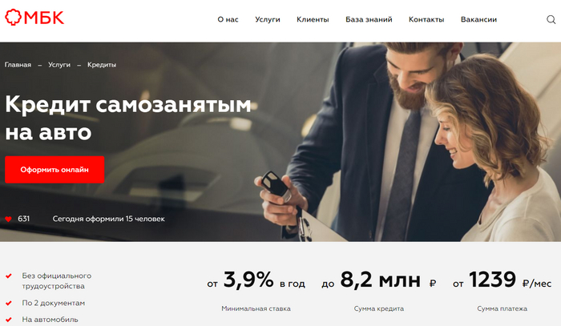Screen dimensions: 561x326
Task: Click the 631 likes counter
Action: (x=23, y=219)
